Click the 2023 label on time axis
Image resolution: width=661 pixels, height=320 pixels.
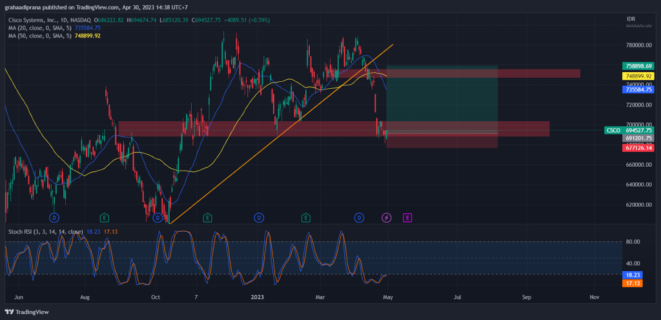(257, 297)
